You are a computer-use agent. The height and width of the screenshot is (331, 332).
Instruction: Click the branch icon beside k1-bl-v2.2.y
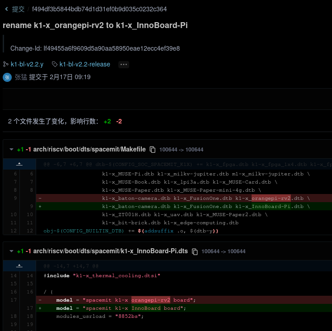click(x=6, y=64)
